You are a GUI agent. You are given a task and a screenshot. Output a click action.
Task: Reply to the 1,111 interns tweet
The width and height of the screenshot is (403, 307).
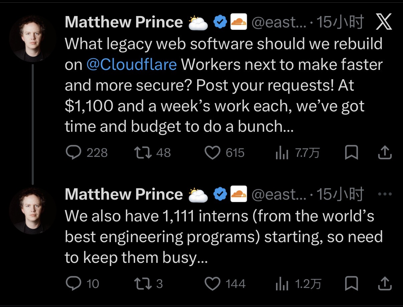tap(73, 284)
